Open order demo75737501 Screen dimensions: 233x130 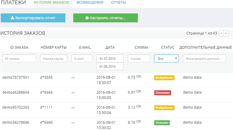click(x=16, y=77)
